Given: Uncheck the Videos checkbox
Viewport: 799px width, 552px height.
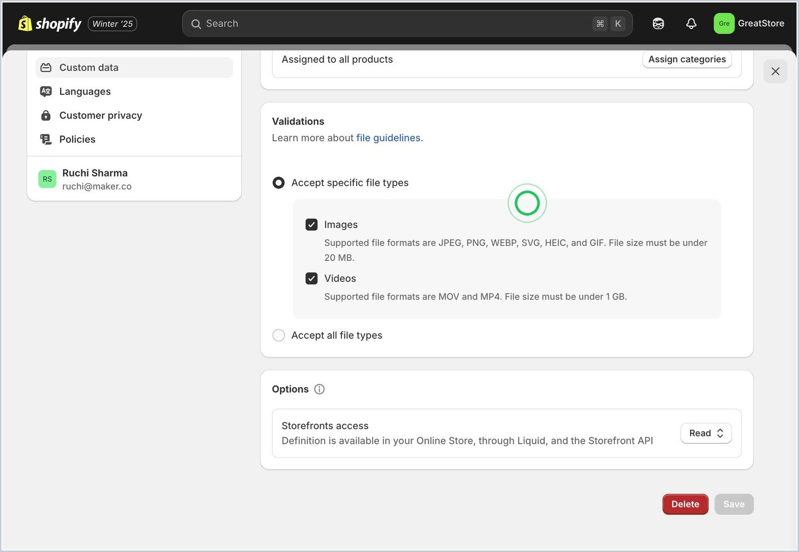Looking at the screenshot, I should 311,278.
